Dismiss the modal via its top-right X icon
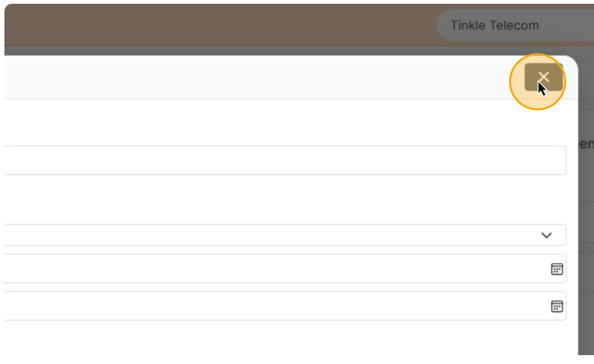Viewport: 594px width, 364px height. click(543, 77)
